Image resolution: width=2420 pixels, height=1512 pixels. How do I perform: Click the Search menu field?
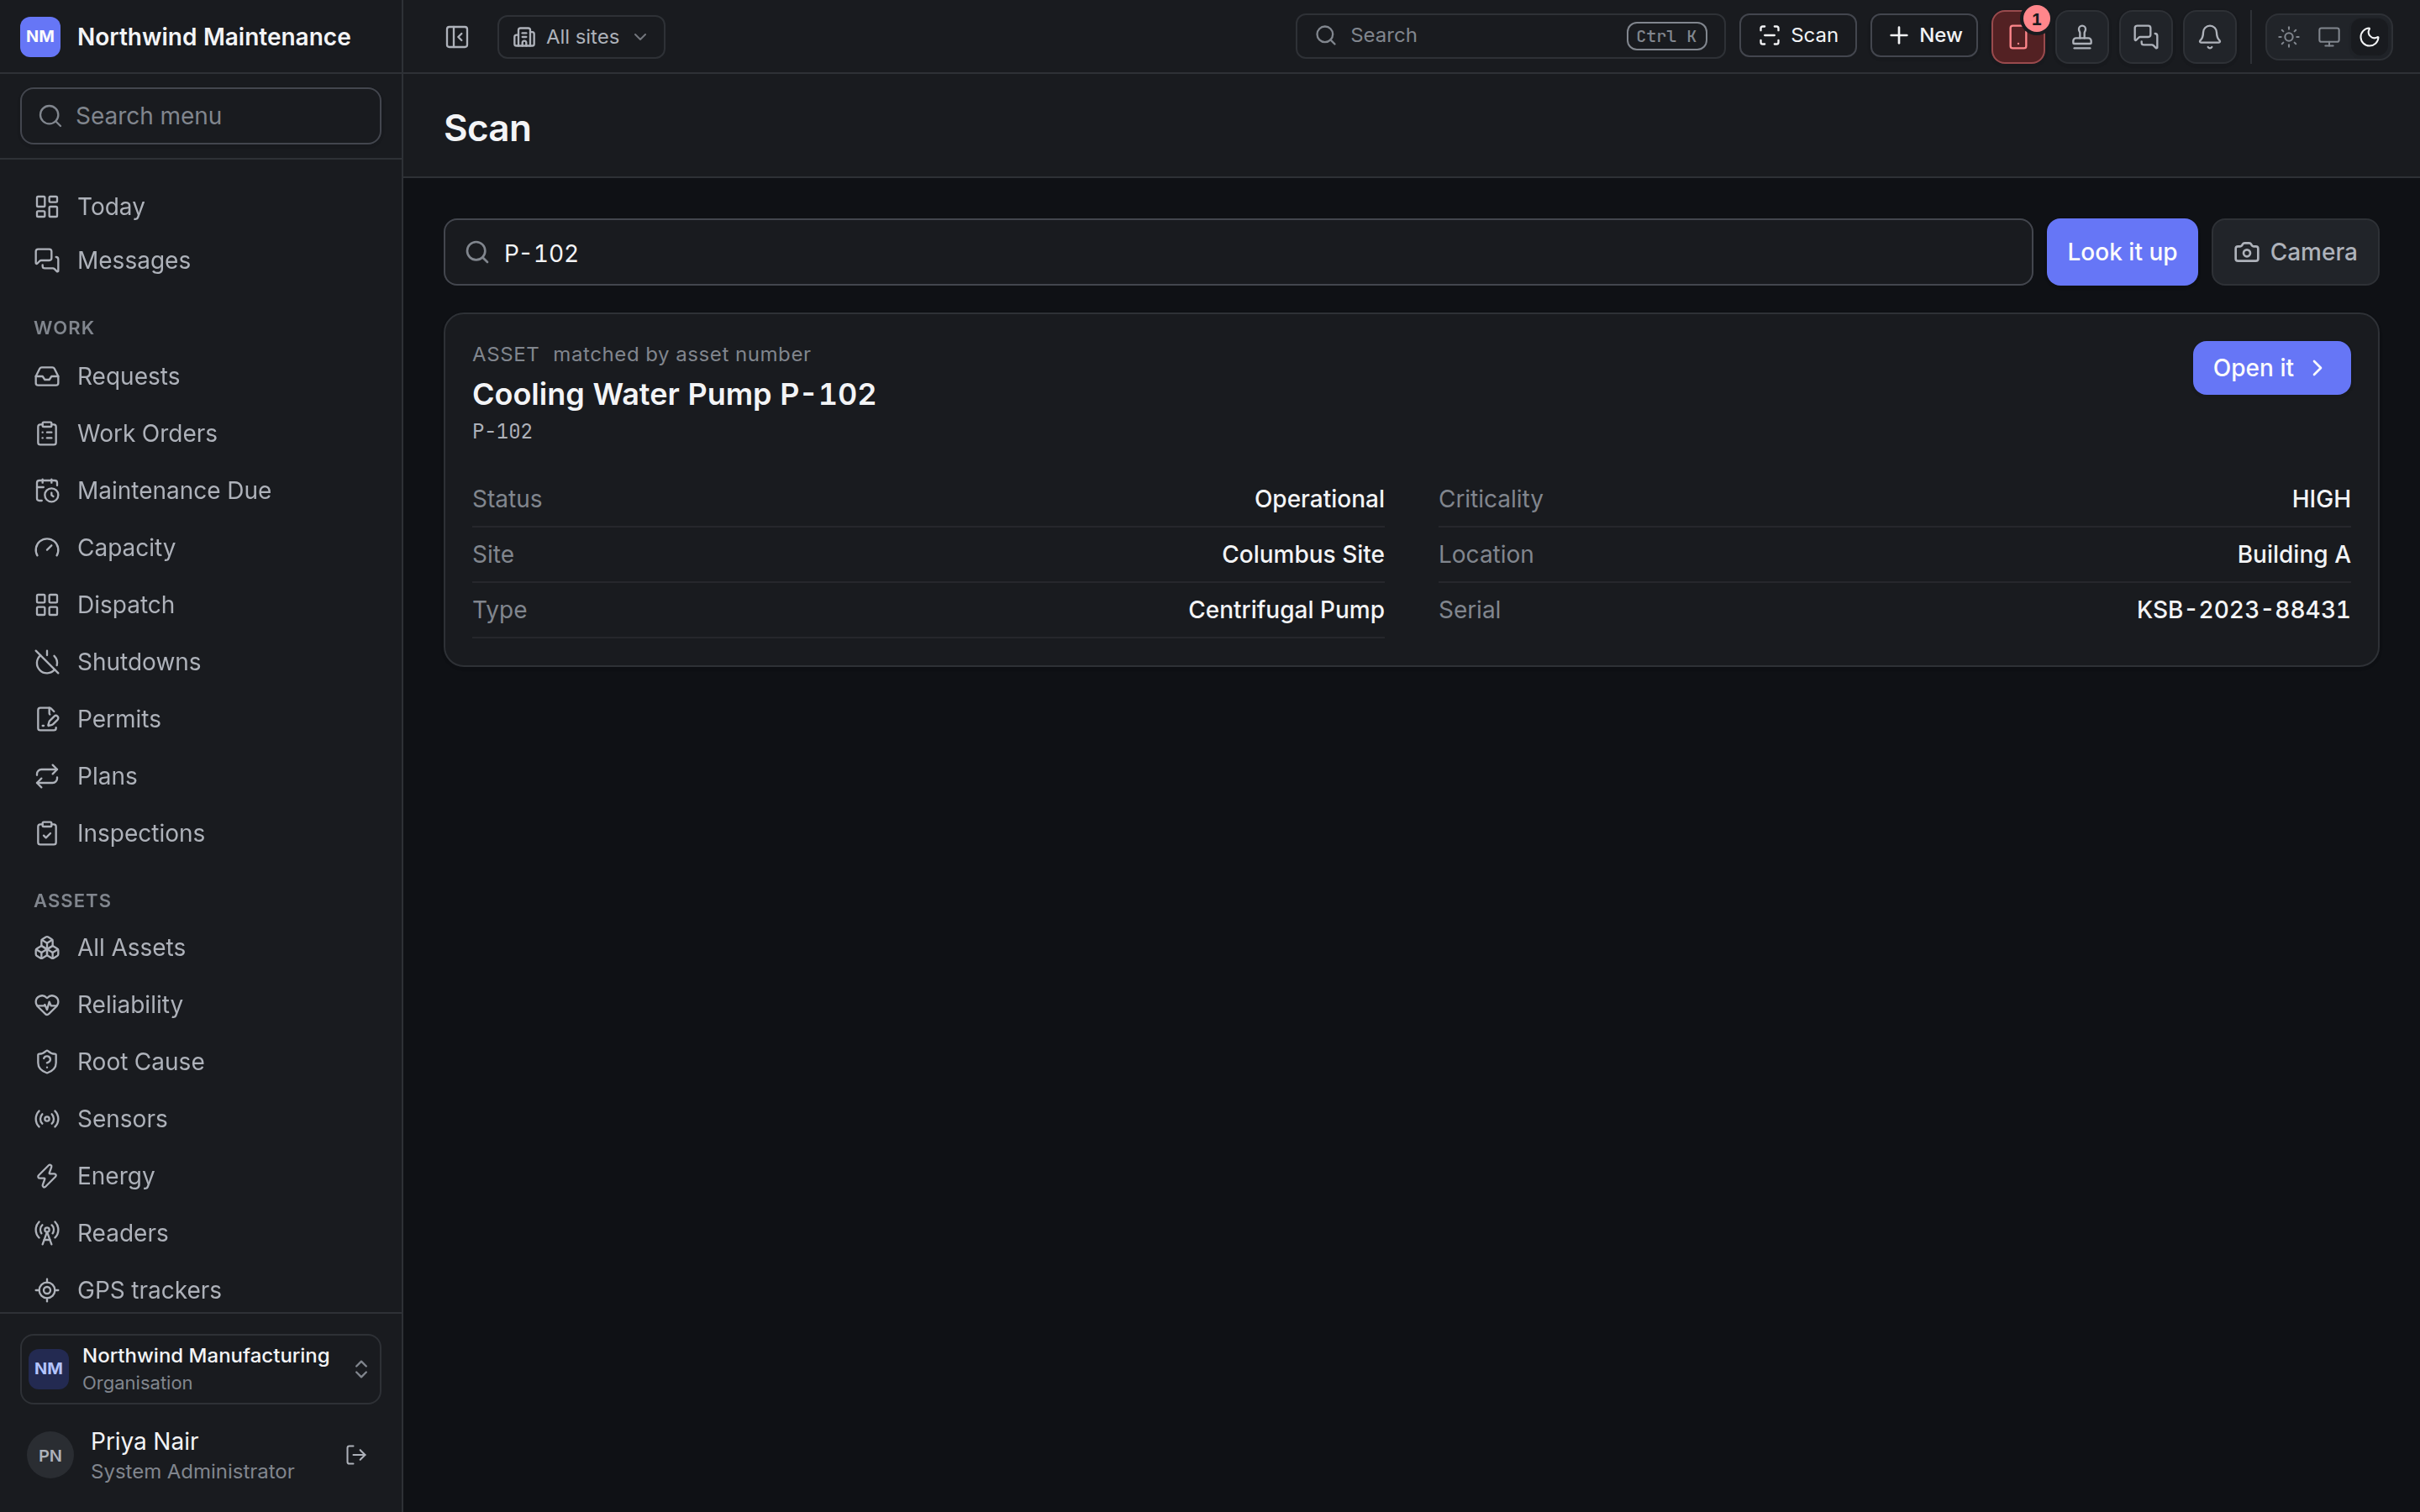click(201, 116)
